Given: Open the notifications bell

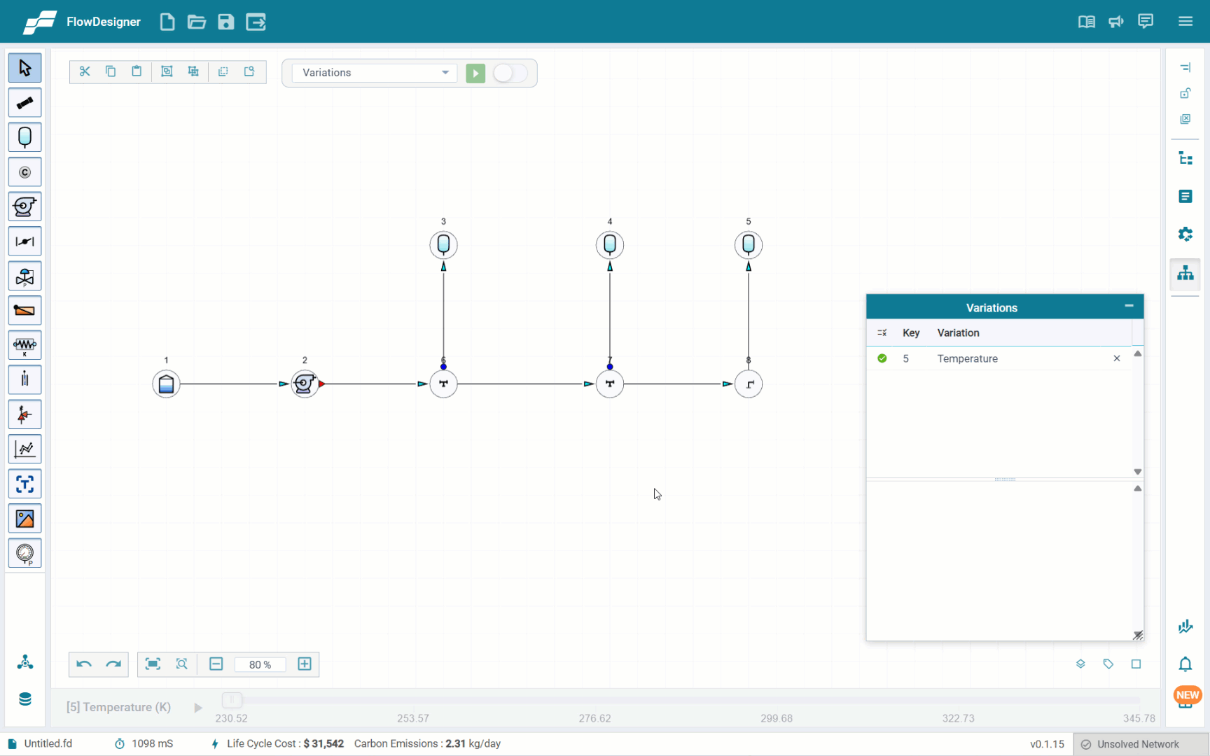Looking at the screenshot, I should [1185, 664].
